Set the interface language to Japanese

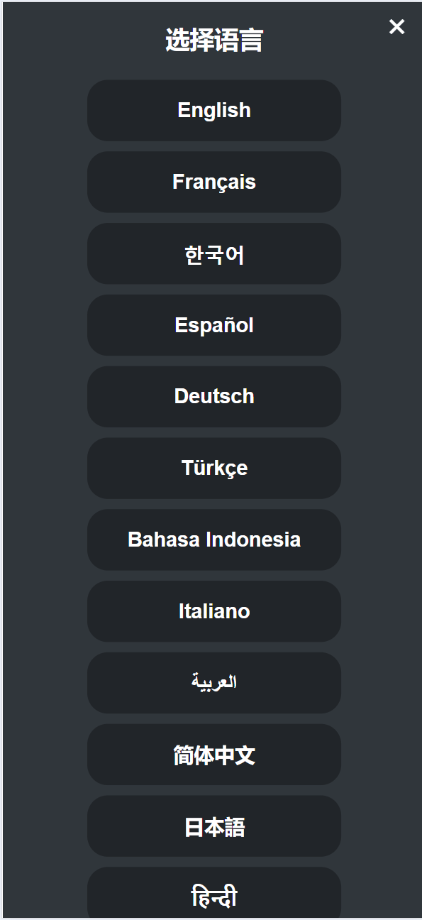click(x=214, y=826)
